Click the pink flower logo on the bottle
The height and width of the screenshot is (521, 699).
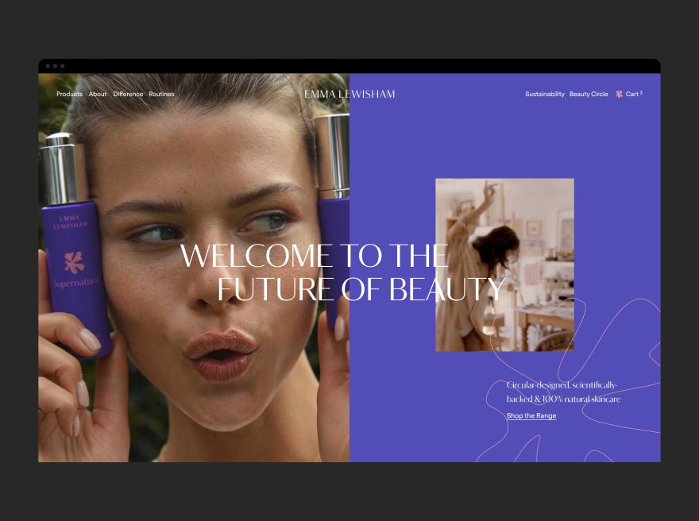pos(74,263)
